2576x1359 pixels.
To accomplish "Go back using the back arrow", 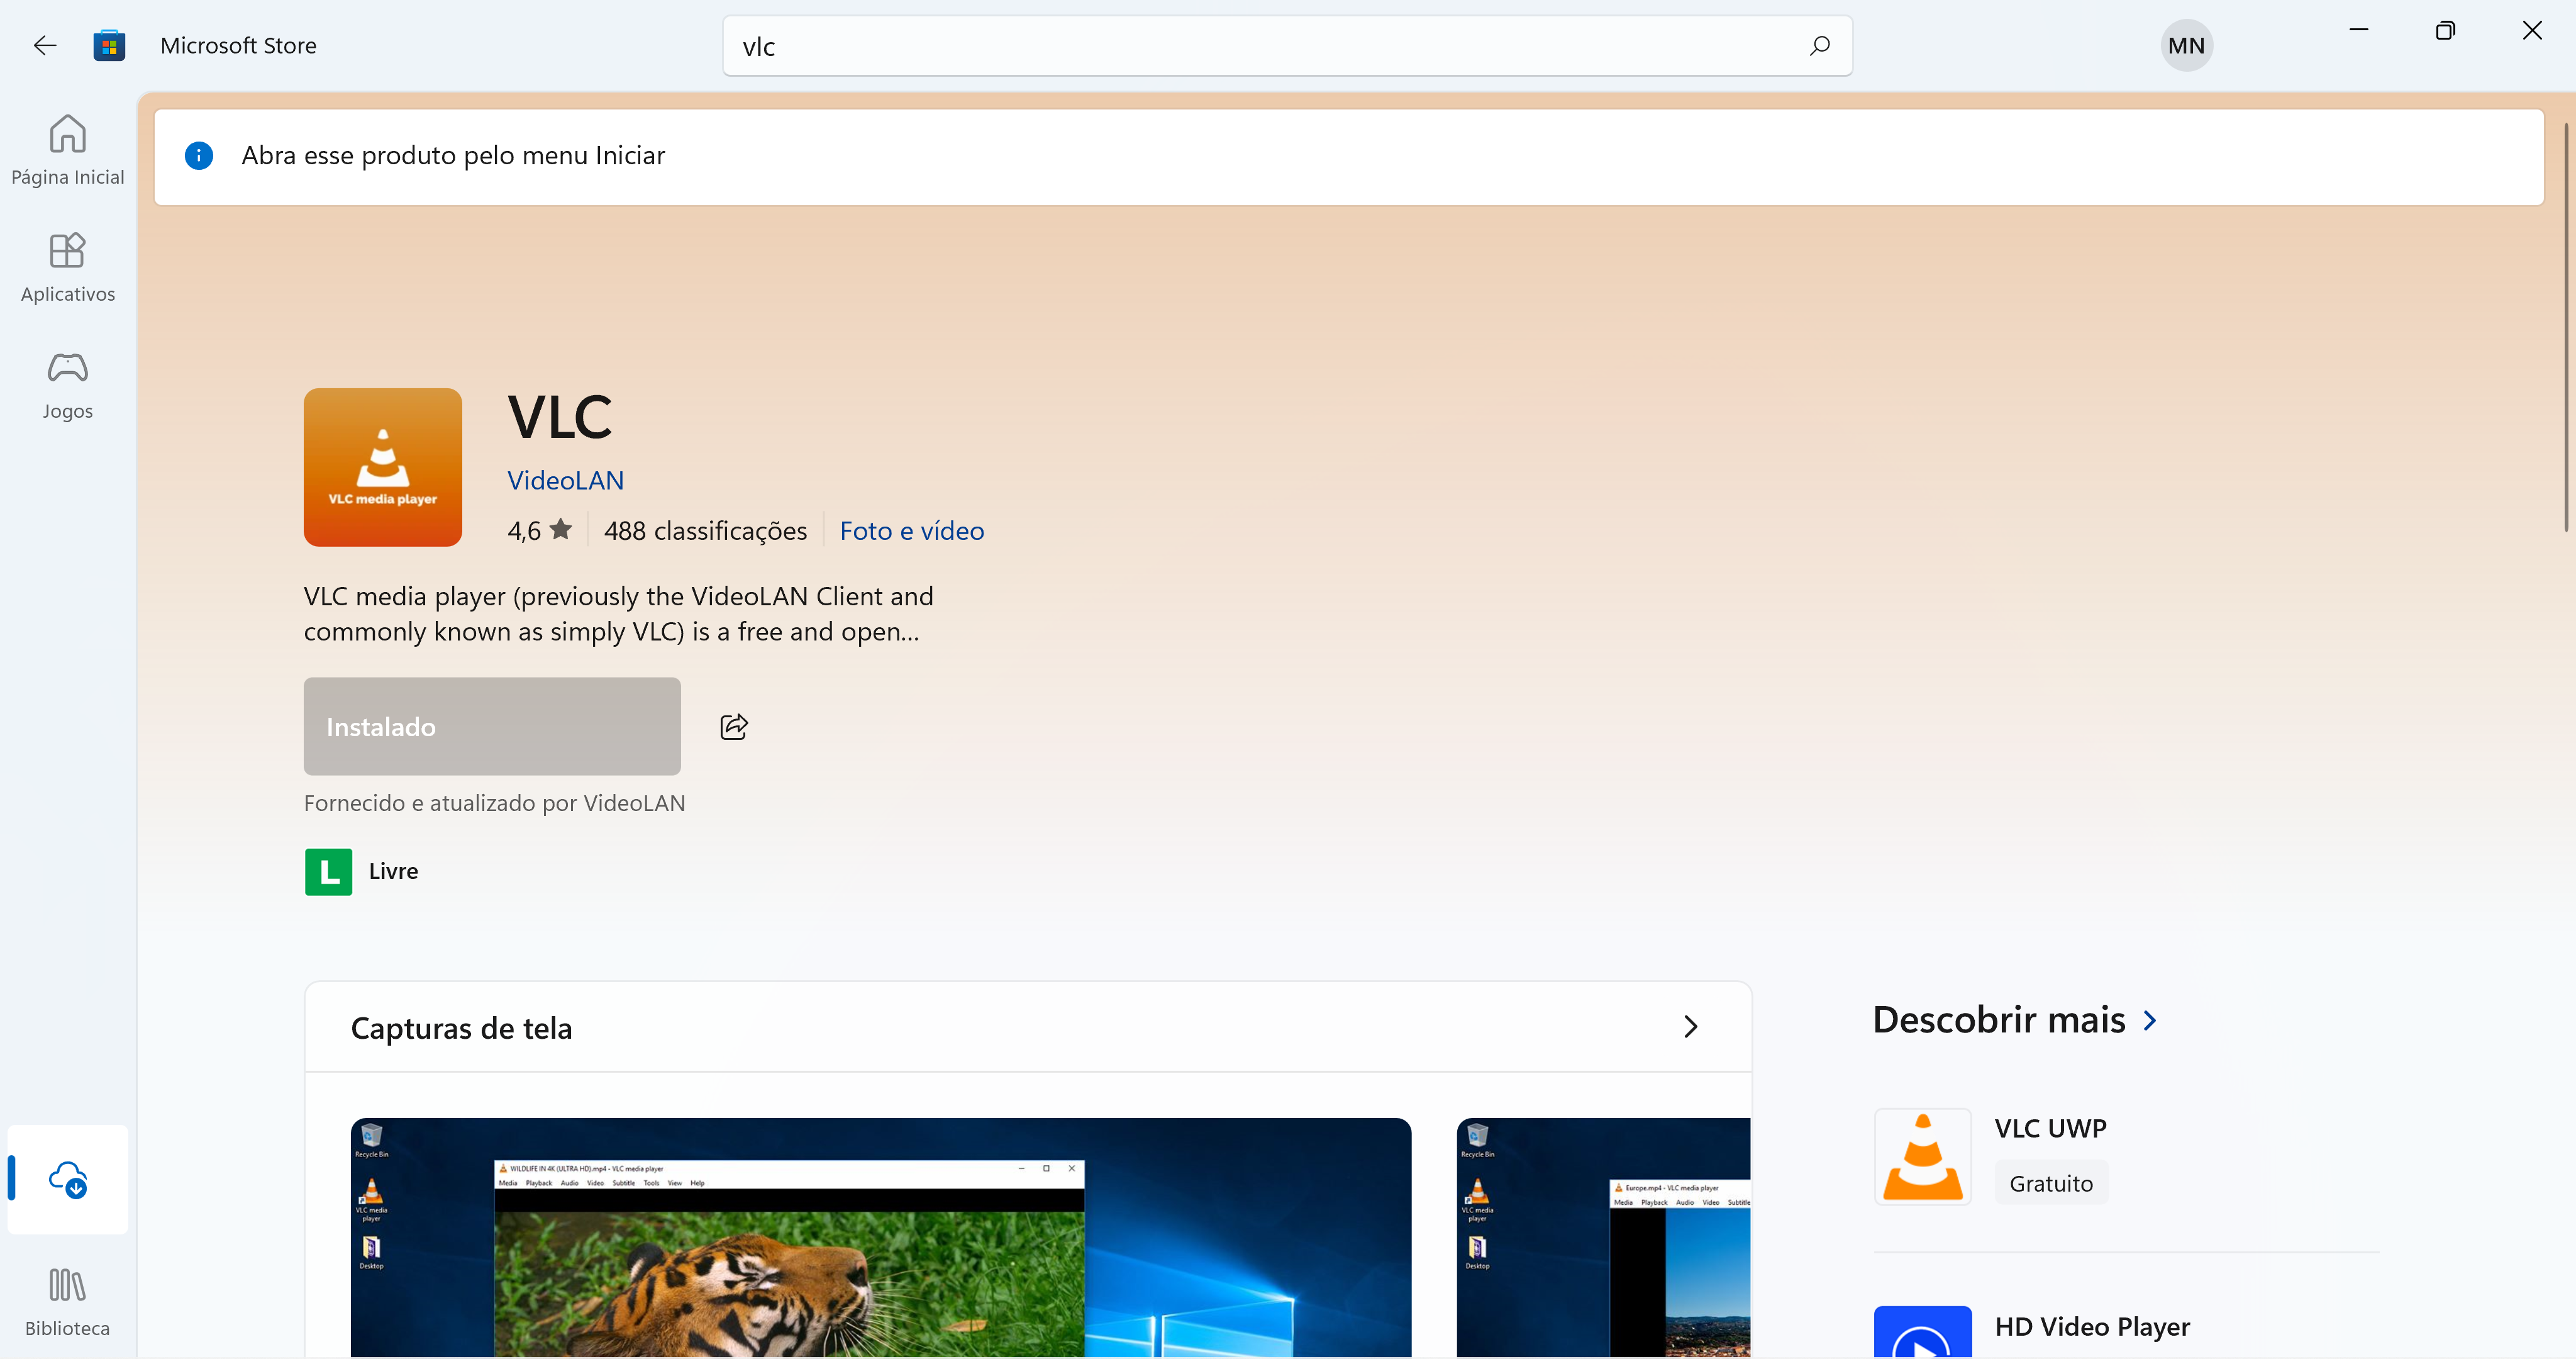I will (45, 45).
